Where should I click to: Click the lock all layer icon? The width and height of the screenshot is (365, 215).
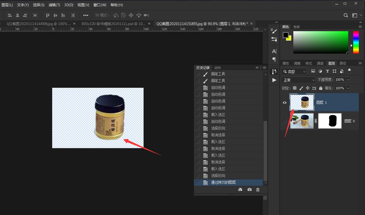320,88
